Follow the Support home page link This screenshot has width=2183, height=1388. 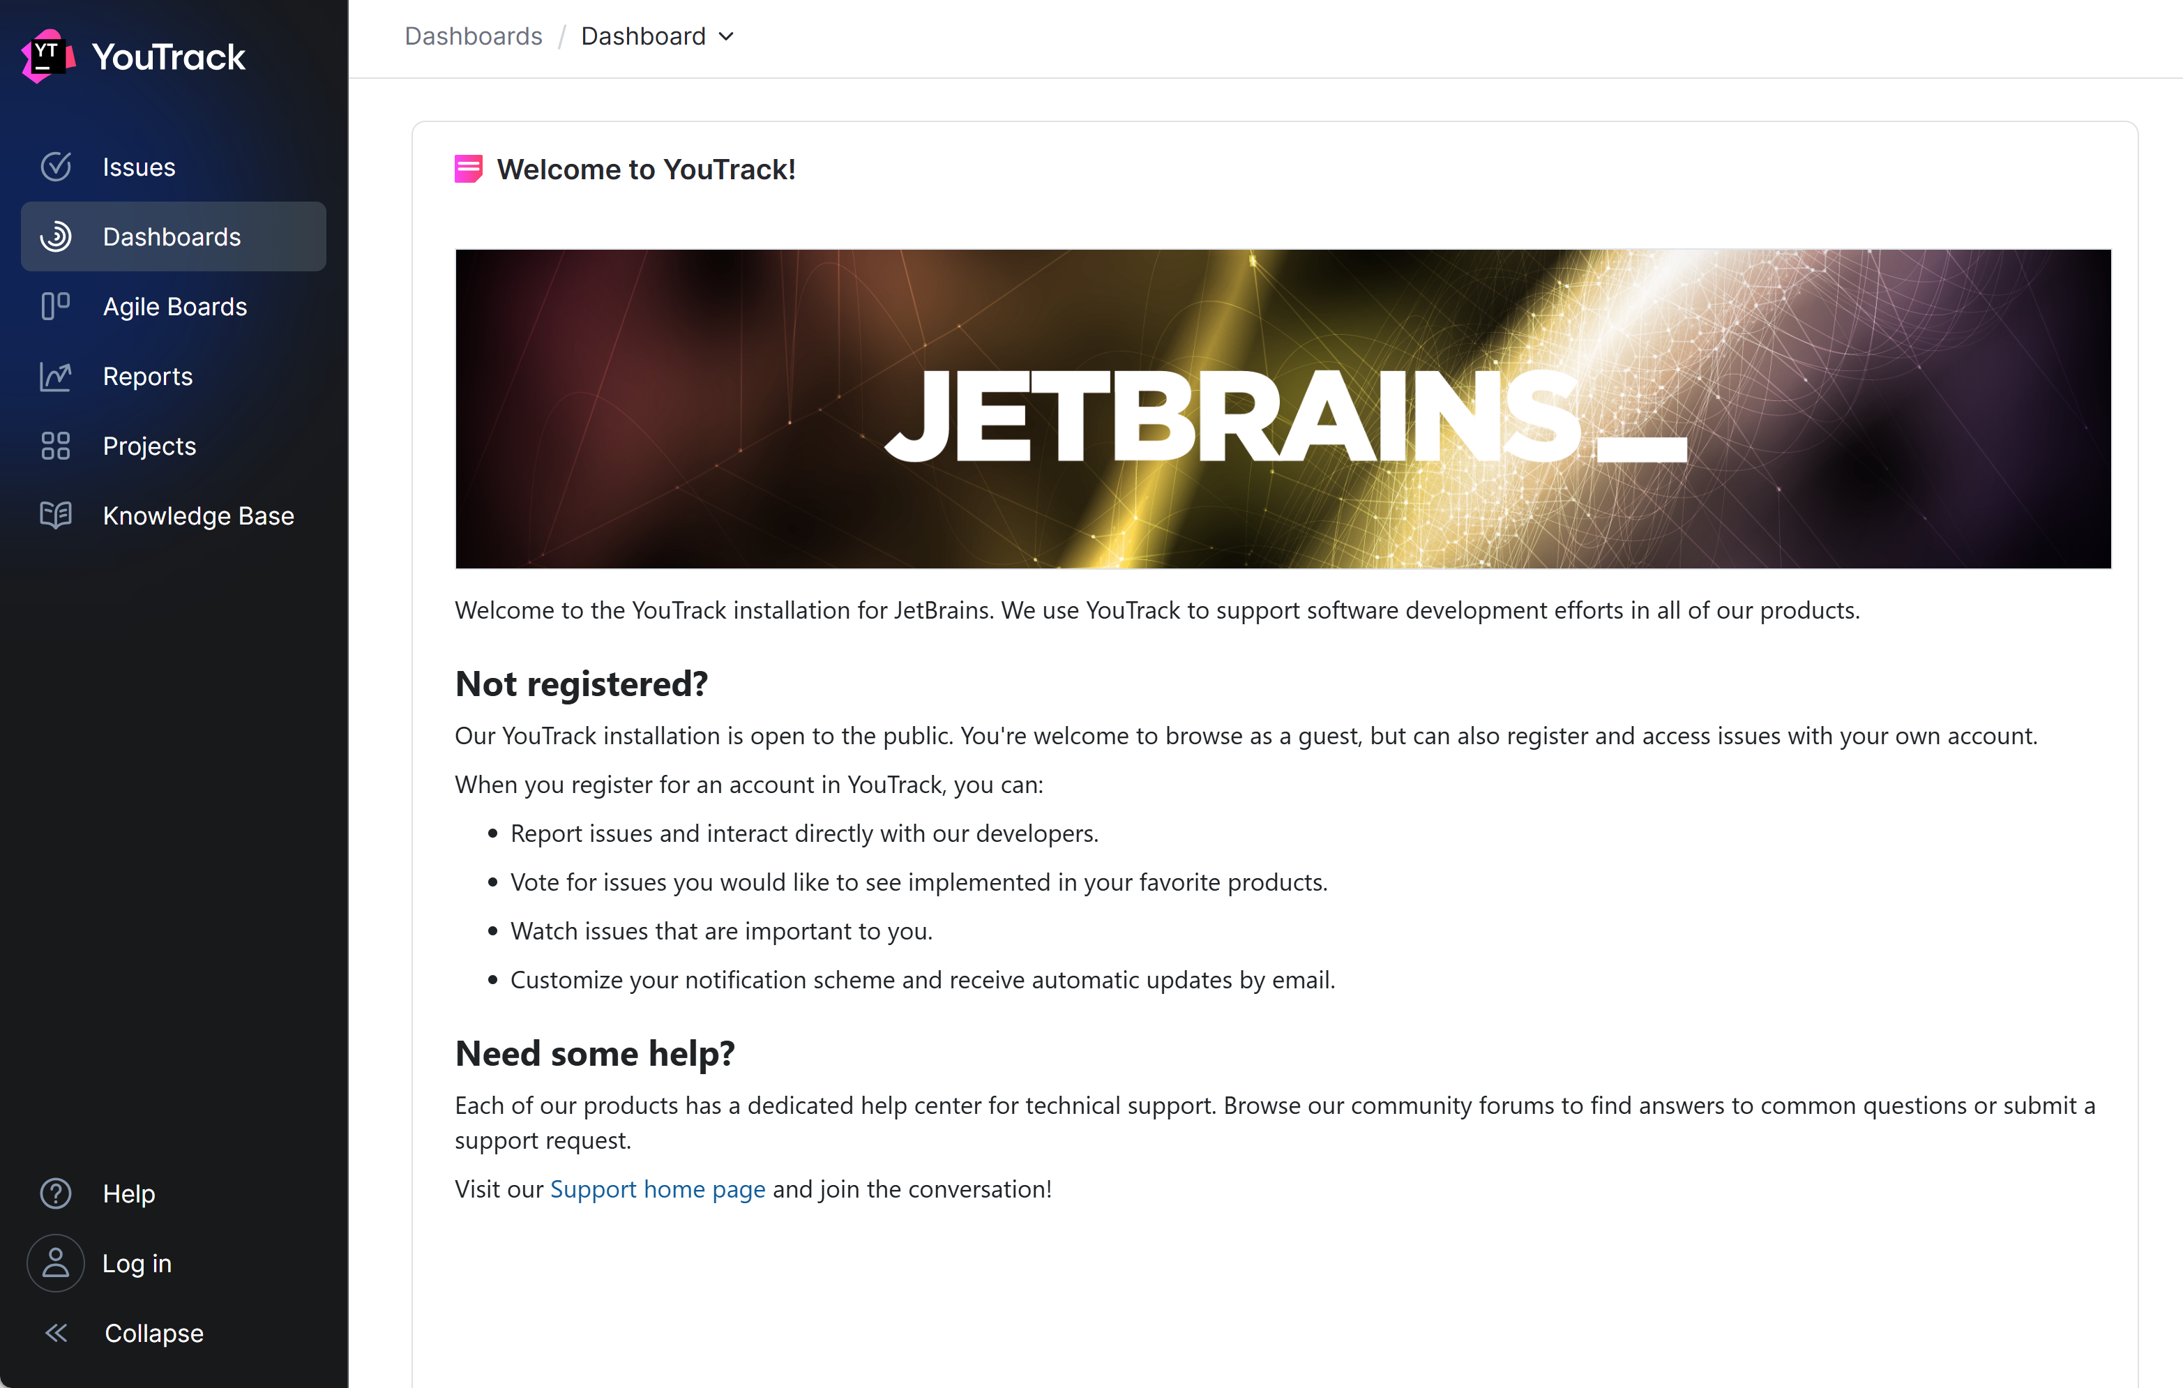(x=657, y=1189)
